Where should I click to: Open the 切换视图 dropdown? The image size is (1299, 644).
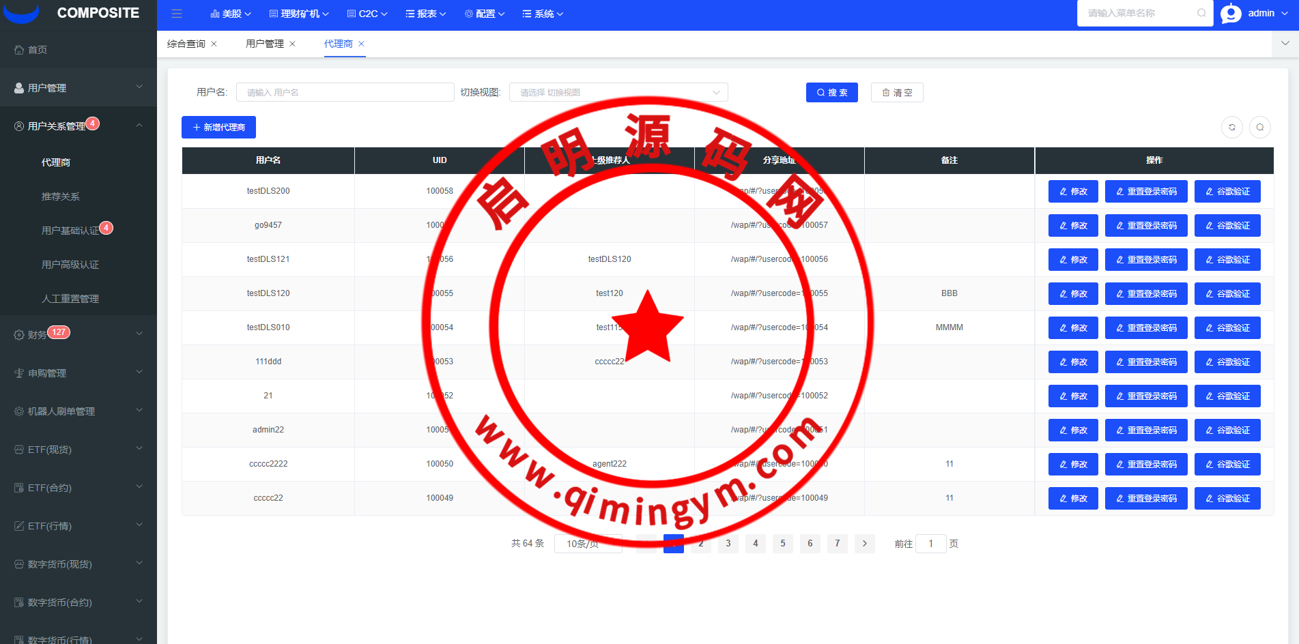(x=618, y=93)
